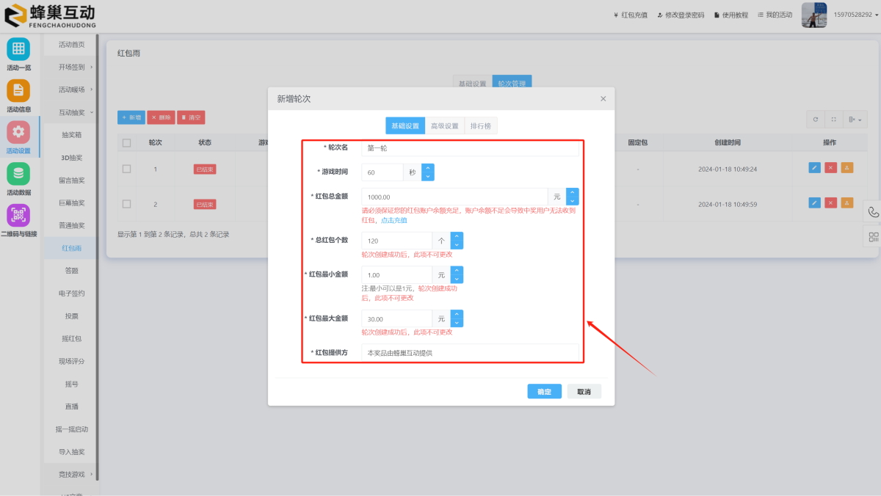
Task: Click the 活动数据 database icon
Action: (x=18, y=174)
